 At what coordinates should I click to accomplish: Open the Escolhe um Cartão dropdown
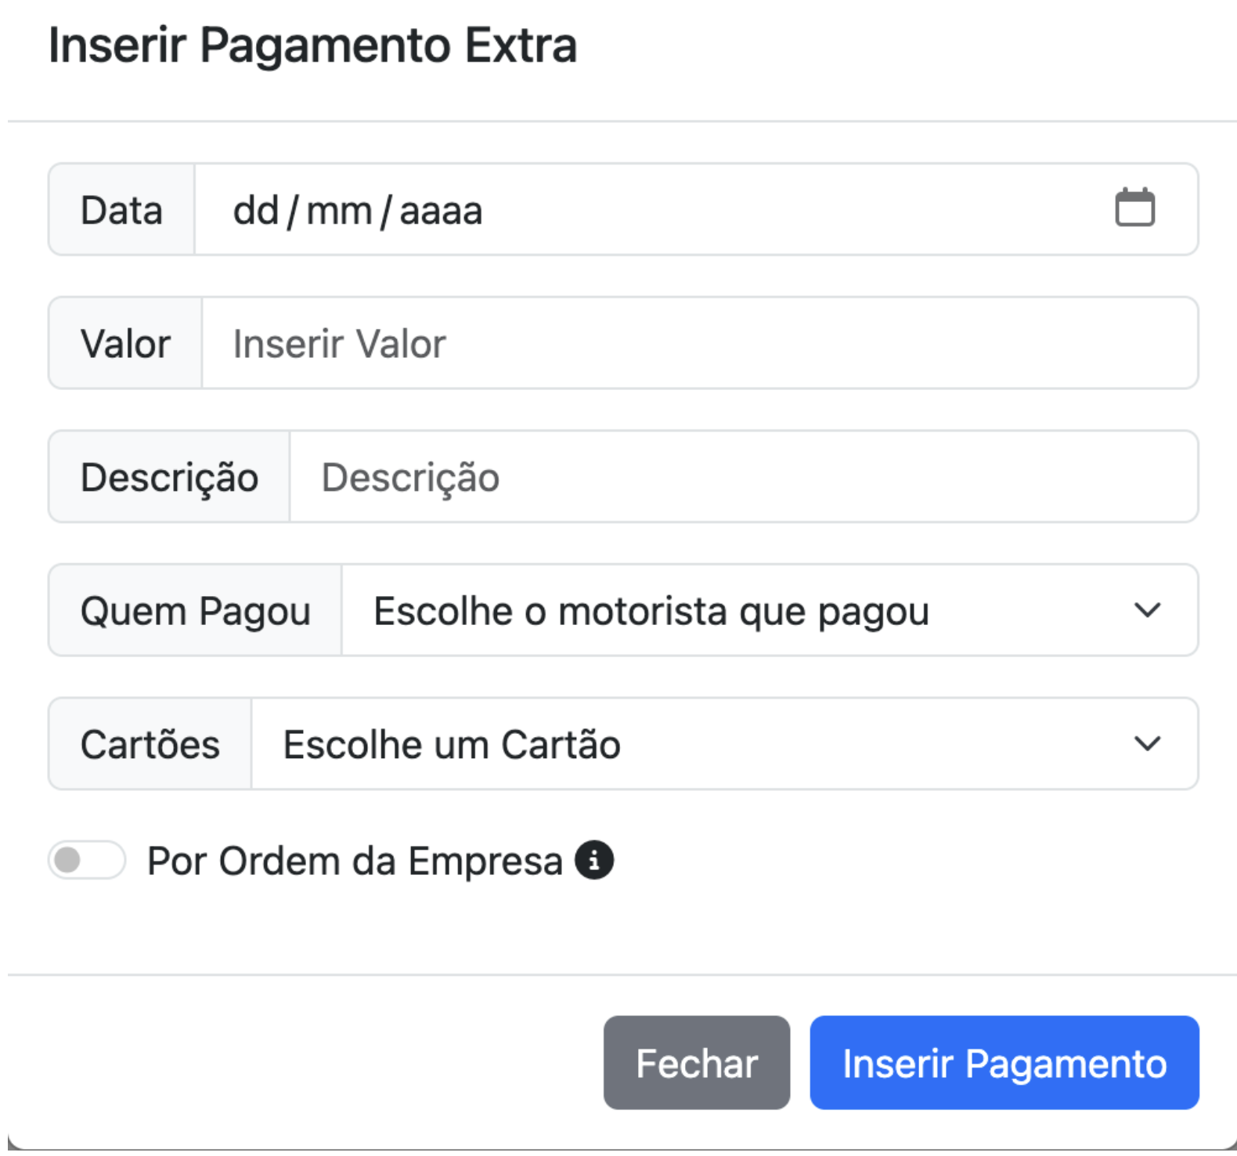click(724, 743)
